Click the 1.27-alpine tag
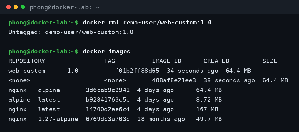 click(58, 119)
